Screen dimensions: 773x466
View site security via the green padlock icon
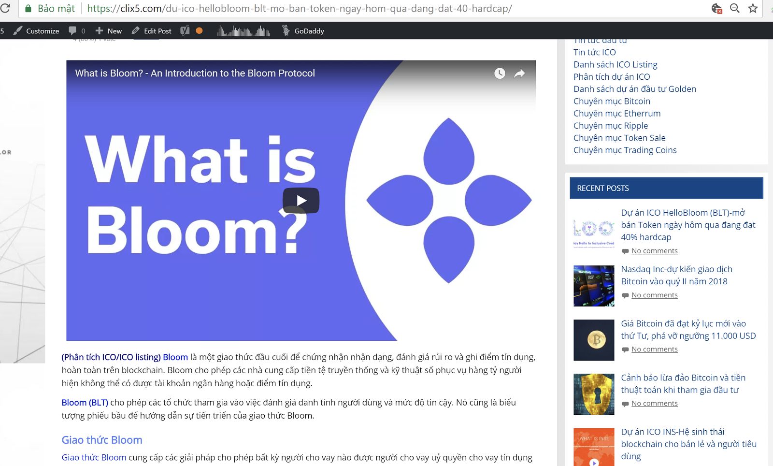pyautogui.click(x=29, y=8)
